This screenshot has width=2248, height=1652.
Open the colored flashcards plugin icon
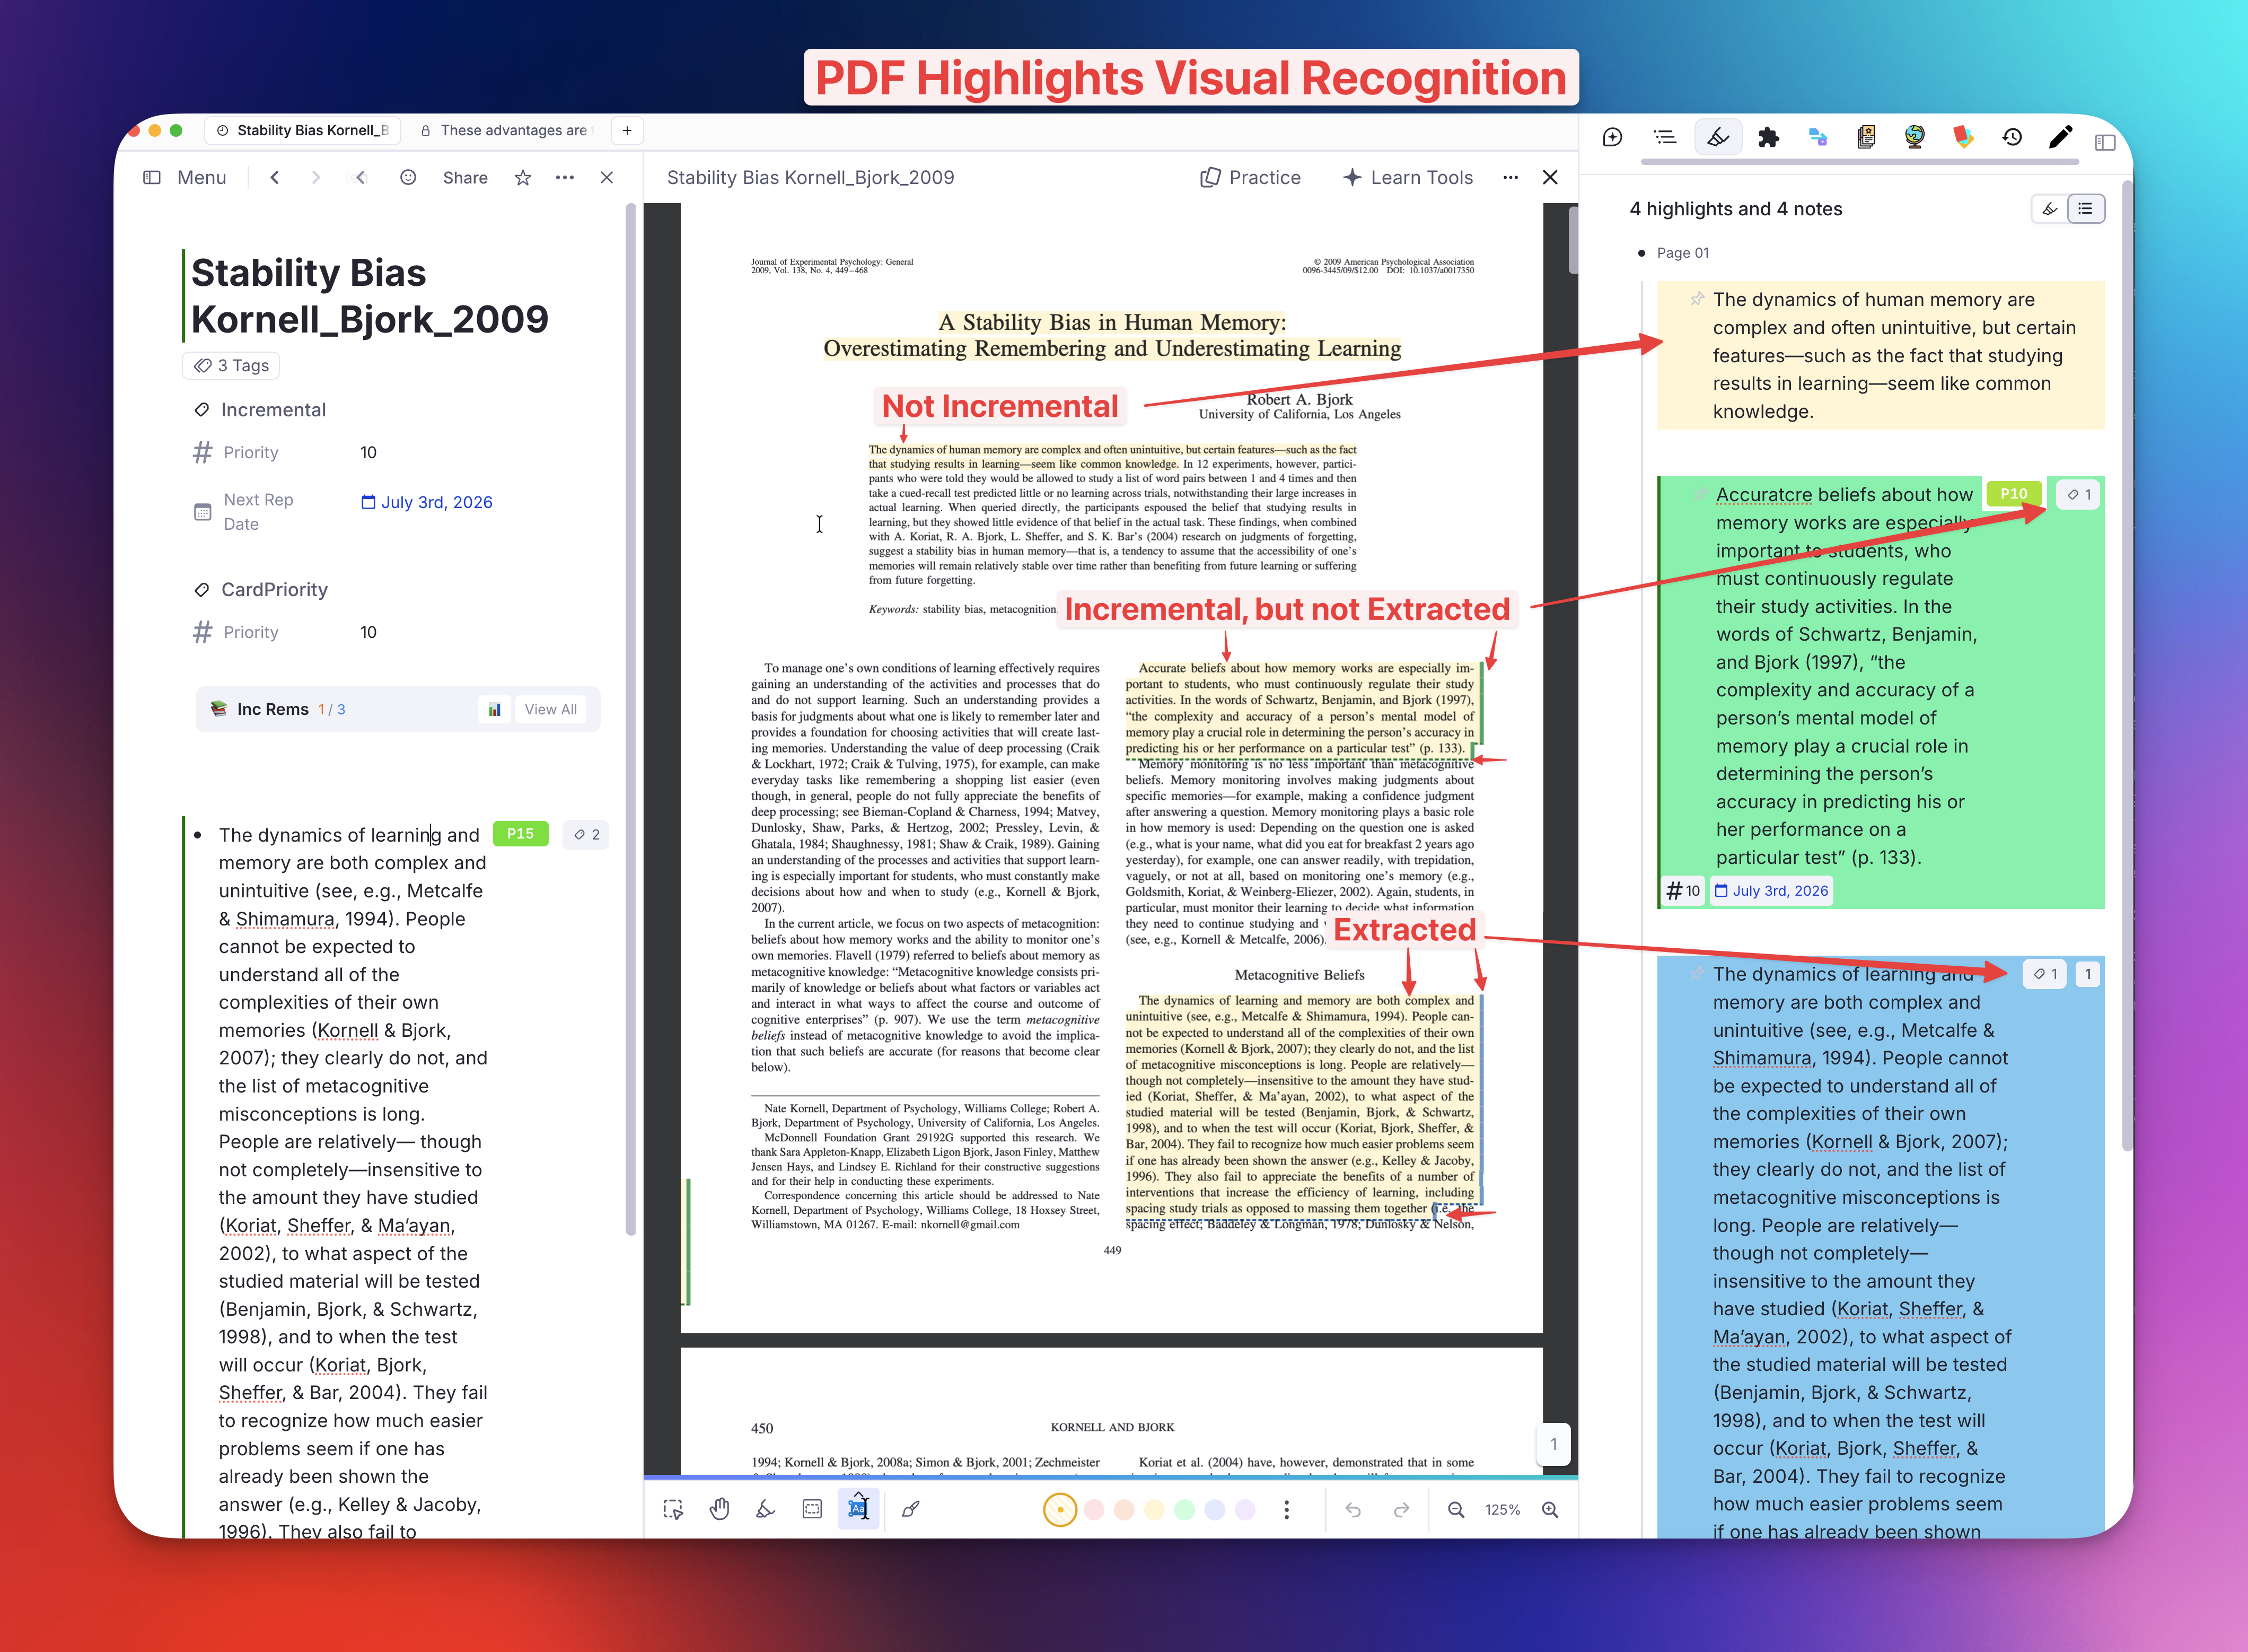(1963, 138)
